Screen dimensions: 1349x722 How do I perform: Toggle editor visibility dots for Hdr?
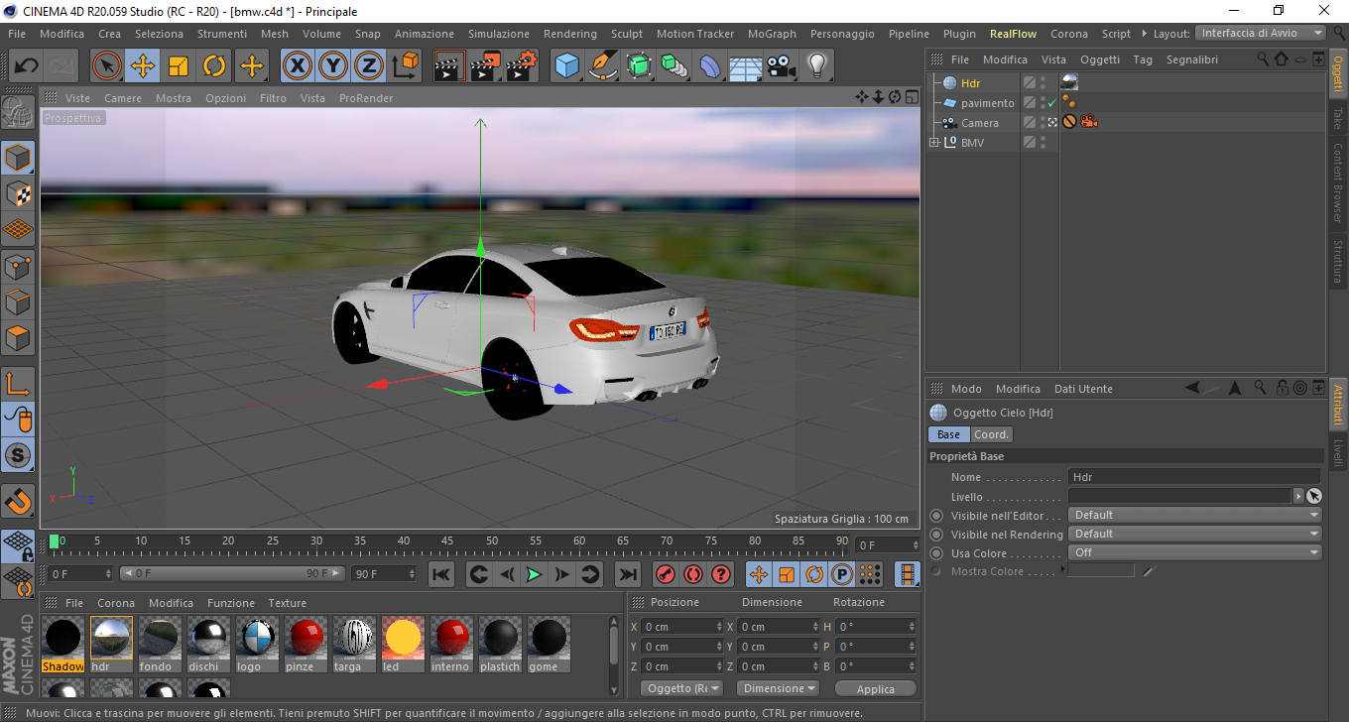pyautogui.click(x=1042, y=83)
